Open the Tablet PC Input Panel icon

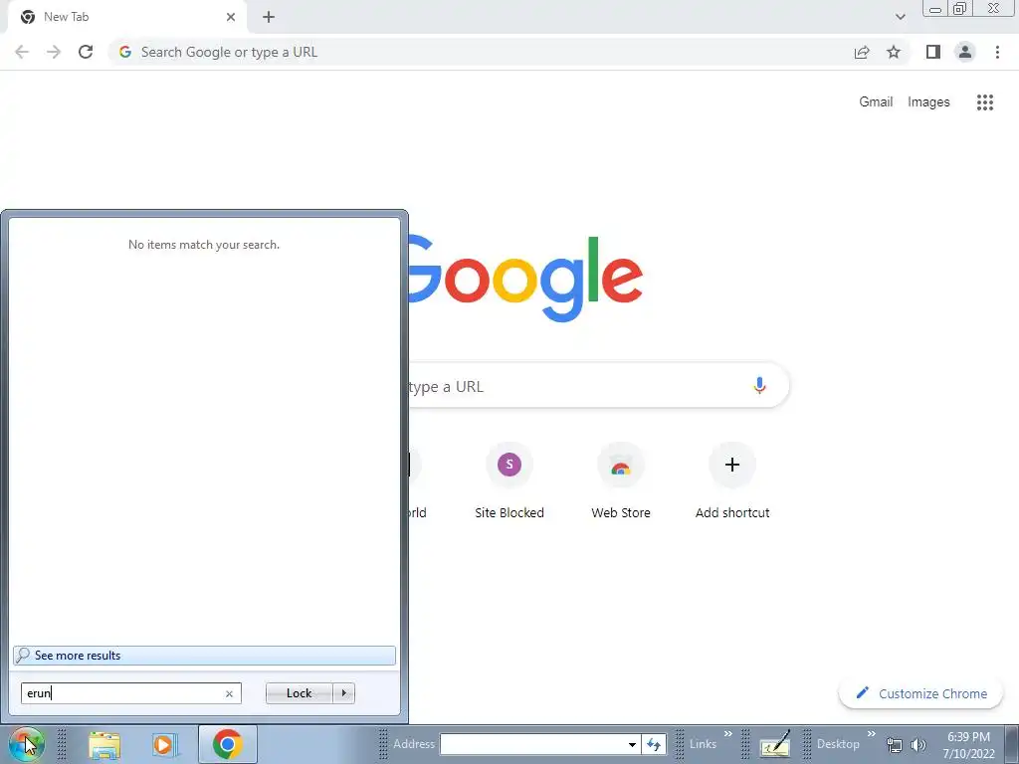click(x=774, y=744)
